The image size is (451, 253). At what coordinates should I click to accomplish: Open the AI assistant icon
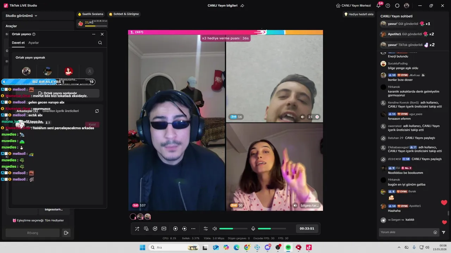(x=155, y=228)
